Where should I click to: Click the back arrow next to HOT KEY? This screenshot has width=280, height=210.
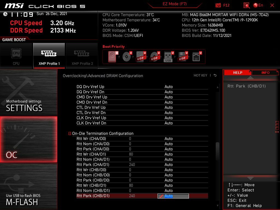coord(215,75)
